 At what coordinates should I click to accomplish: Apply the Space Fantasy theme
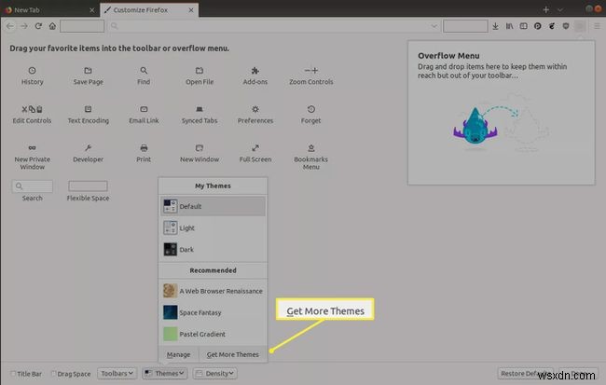point(213,312)
